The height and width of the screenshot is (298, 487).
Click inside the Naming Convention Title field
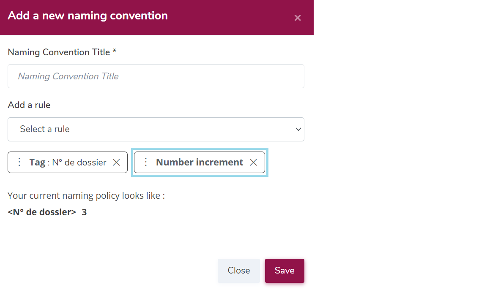(x=156, y=76)
